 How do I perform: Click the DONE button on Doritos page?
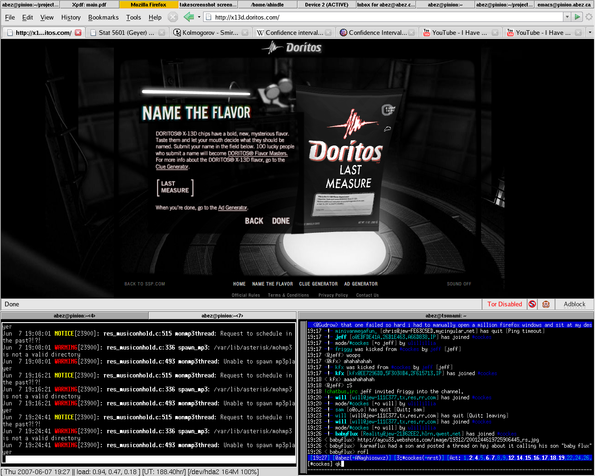click(281, 221)
